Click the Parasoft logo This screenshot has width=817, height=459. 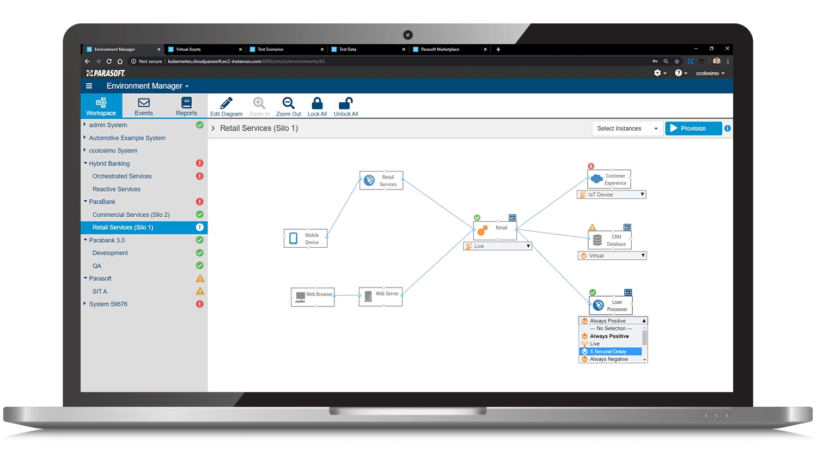[x=106, y=73]
